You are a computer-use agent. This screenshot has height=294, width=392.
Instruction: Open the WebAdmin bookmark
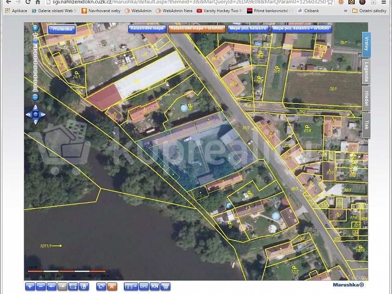(x=138, y=11)
